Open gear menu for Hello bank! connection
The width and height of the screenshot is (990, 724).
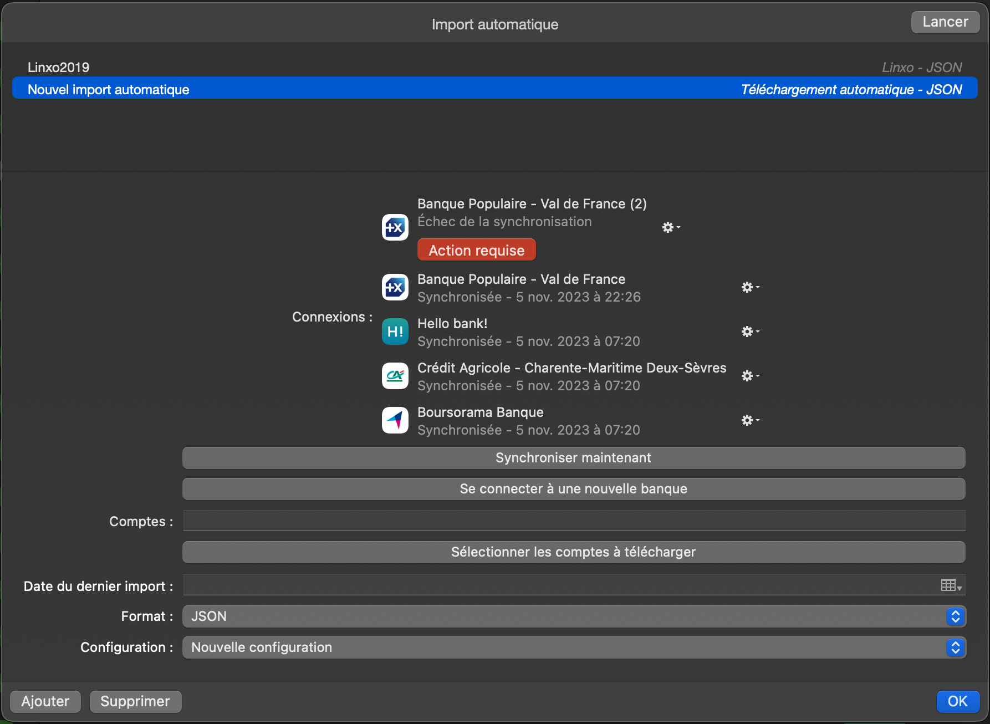tap(750, 332)
